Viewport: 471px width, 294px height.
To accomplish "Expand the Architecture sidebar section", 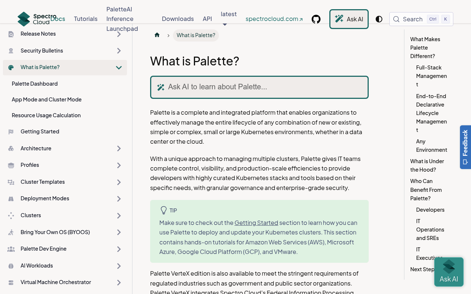I will (x=119, y=148).
